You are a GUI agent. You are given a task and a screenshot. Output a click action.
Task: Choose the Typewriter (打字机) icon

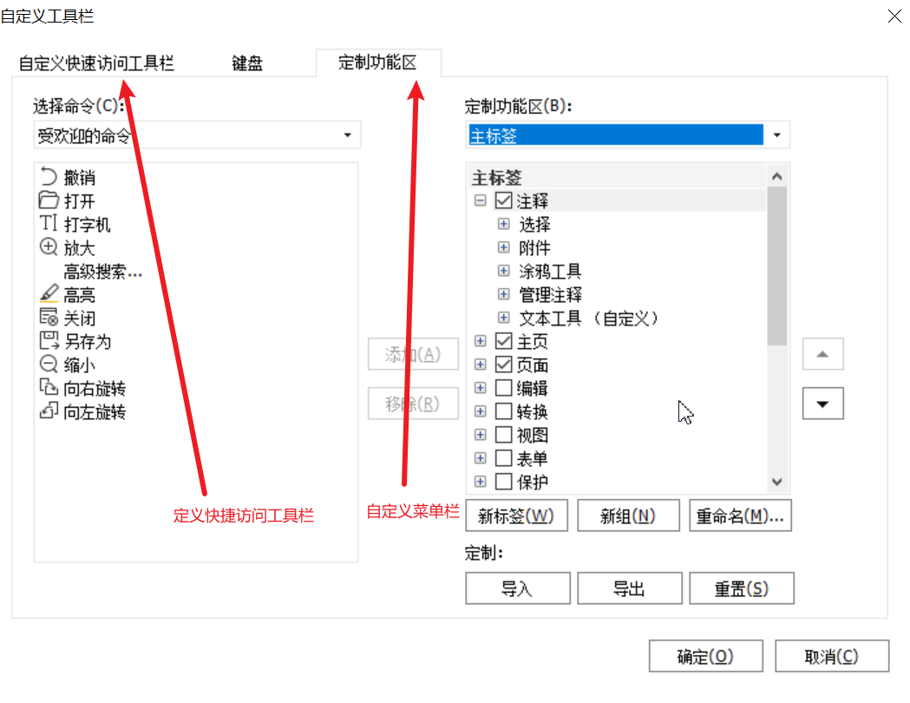click(49, 225)
